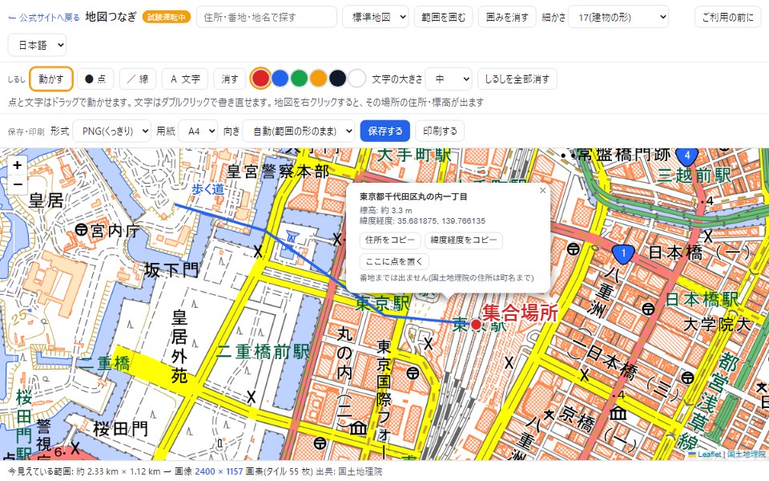Close the address popup
This screenshot has height=481, width=769.
pyautogui.click(x=542, y=191)
